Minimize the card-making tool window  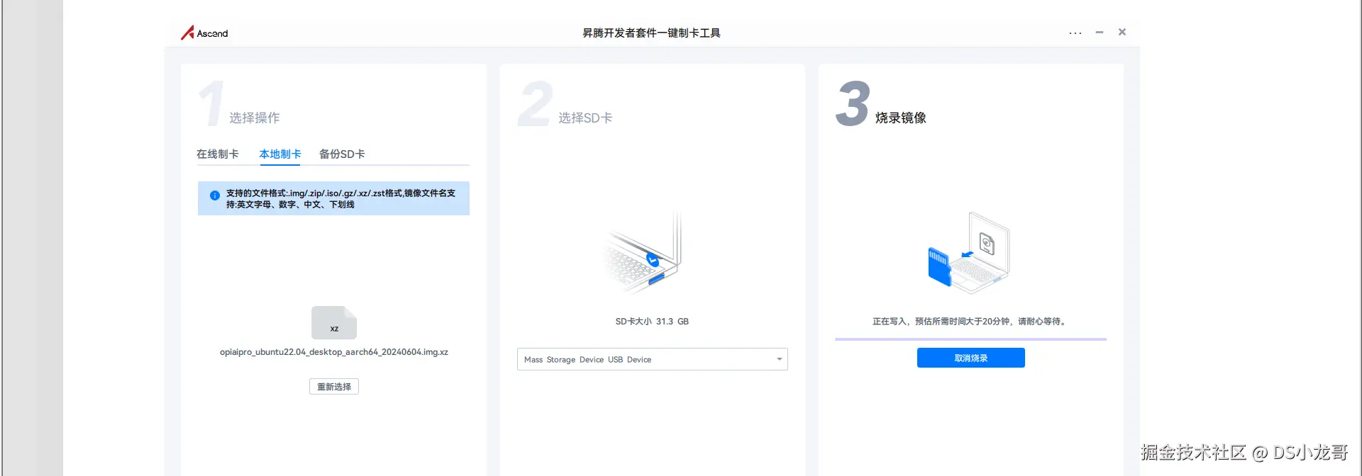1100,32
